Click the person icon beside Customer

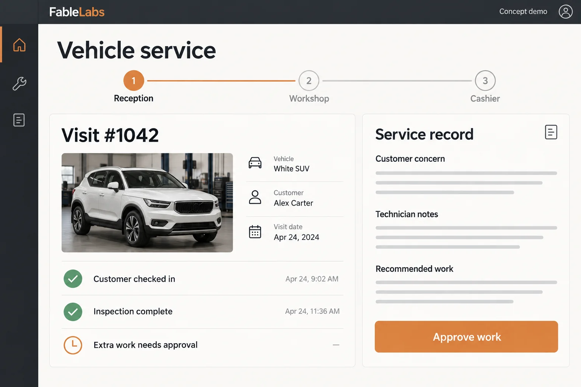(255, 197)
